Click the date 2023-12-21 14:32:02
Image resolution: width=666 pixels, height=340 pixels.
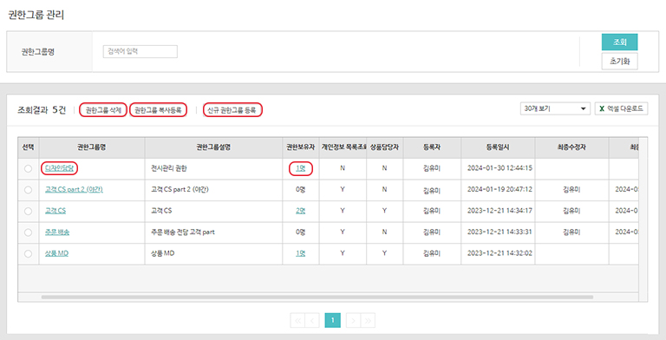pos(499,253)
